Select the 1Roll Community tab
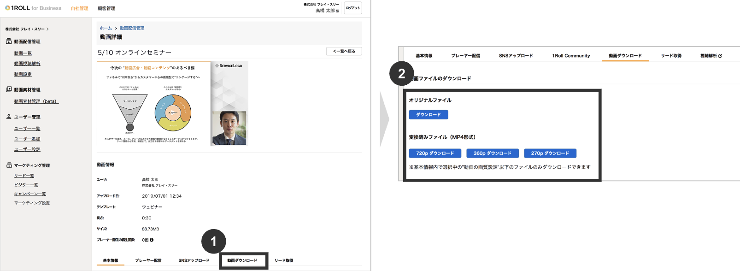The image size is (740, 271). point(571,56)
